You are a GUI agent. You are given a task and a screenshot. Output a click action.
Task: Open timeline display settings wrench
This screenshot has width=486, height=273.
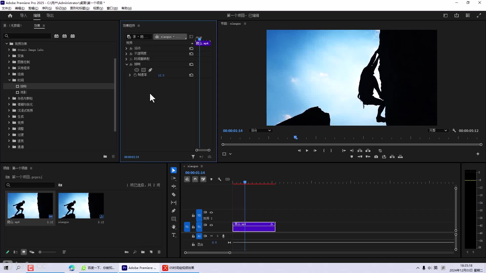219,179
